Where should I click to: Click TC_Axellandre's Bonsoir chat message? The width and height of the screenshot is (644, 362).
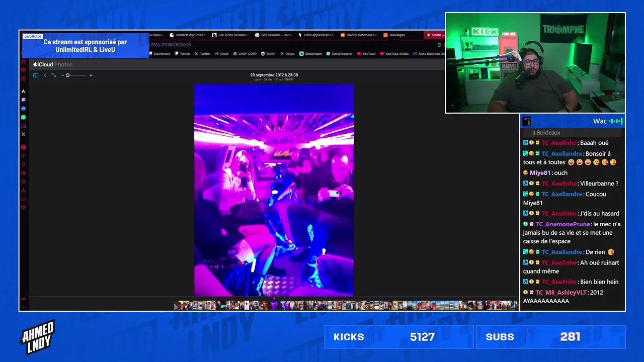point(570,158)
